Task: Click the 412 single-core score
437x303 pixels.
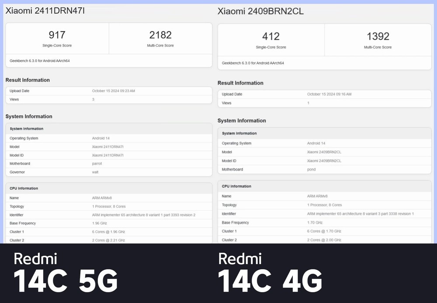Action: [271, 37]
